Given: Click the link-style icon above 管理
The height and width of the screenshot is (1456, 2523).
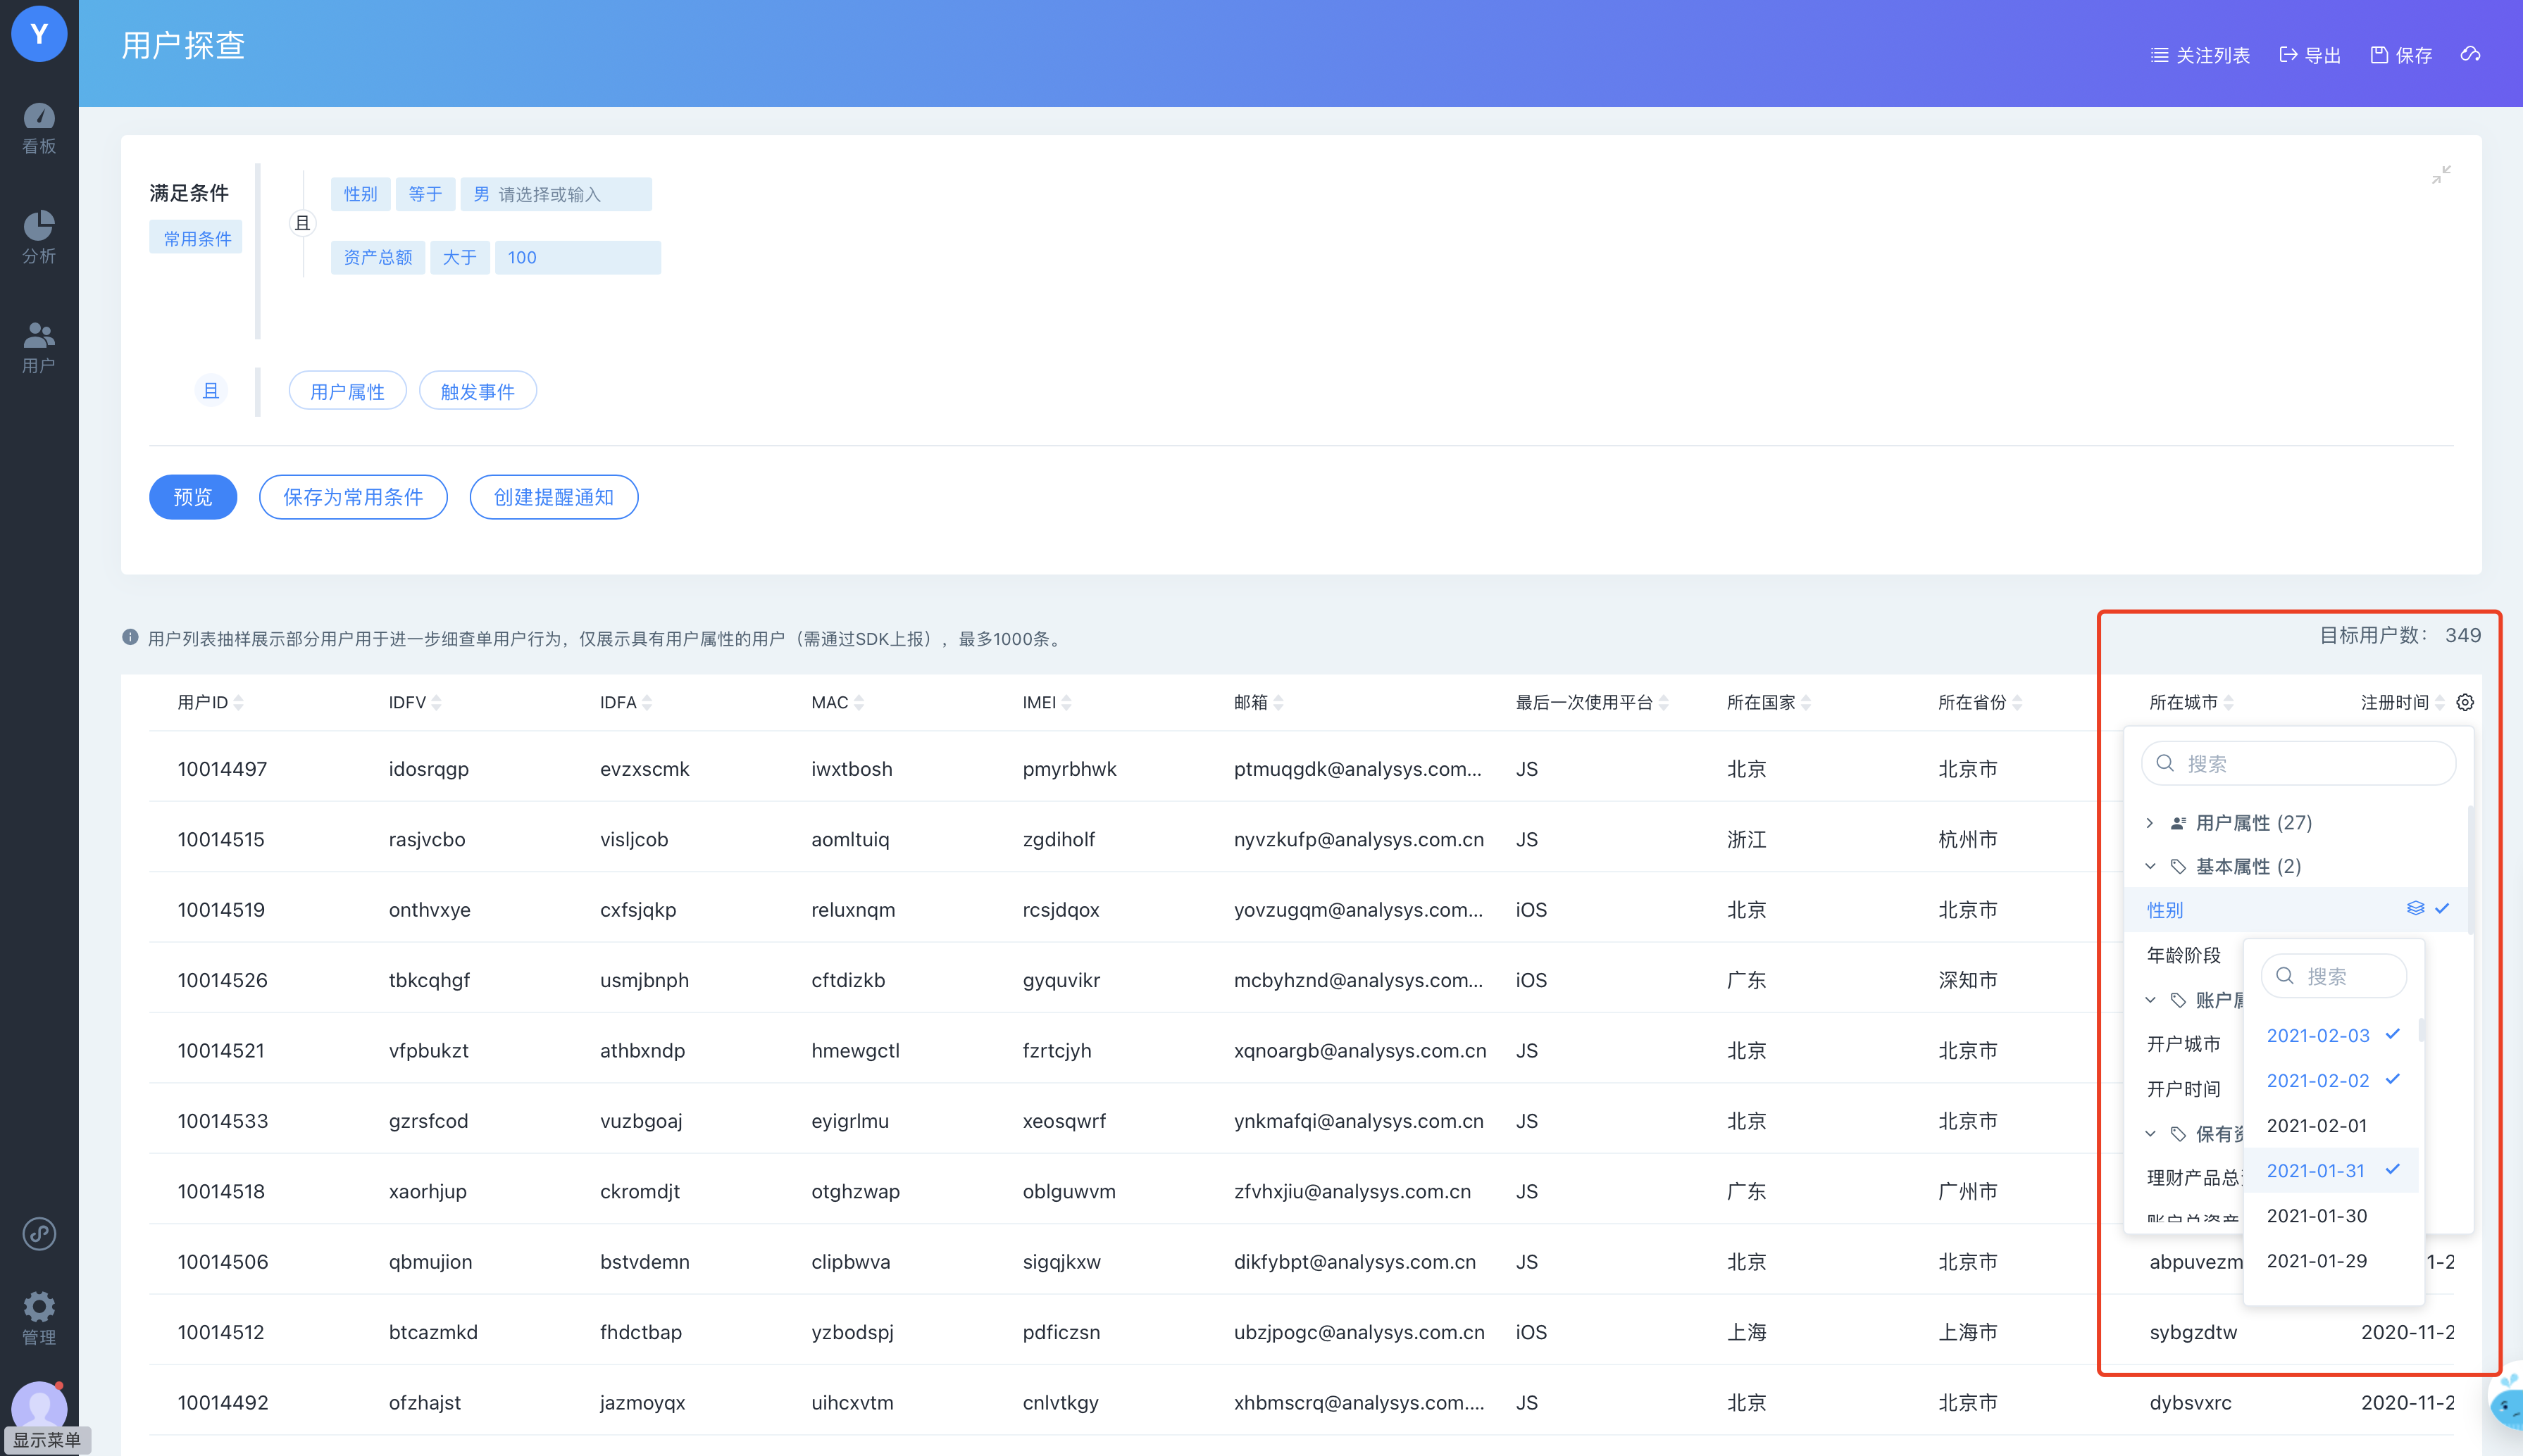Looking at the screenshot, I should tap(39, 1234).
